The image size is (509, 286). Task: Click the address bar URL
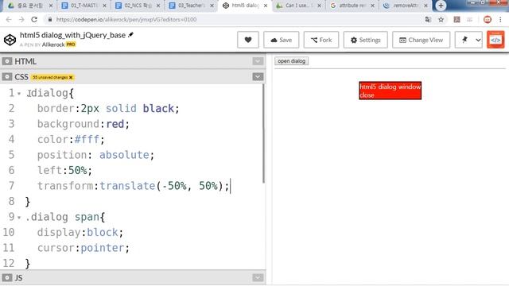tap(126, 19)
